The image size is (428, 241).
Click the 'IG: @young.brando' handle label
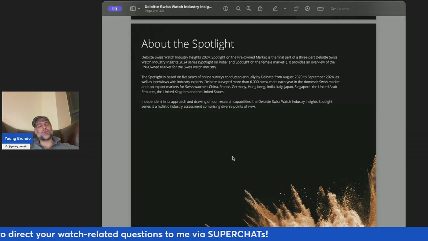point(16,146)
